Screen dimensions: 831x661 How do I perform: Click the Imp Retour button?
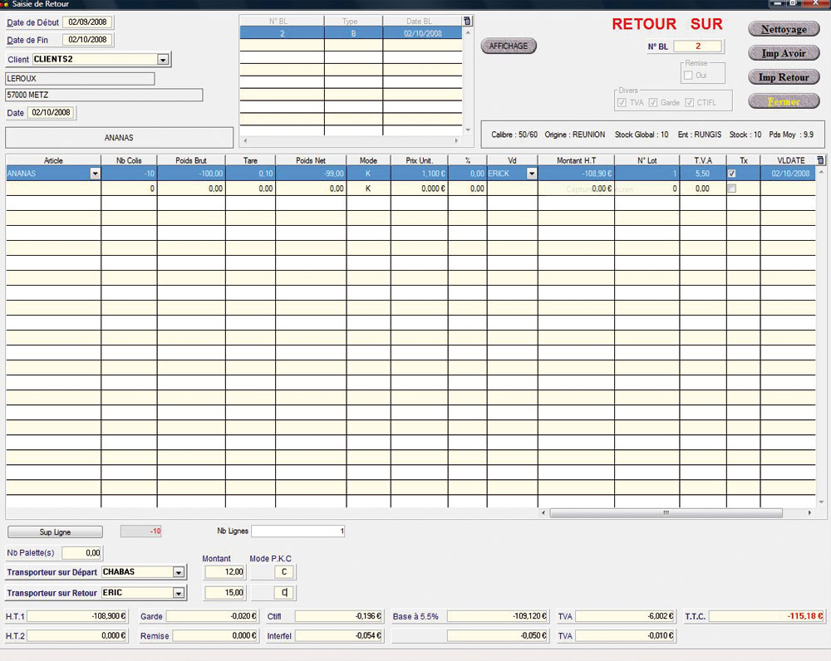[x=784, y=76]
